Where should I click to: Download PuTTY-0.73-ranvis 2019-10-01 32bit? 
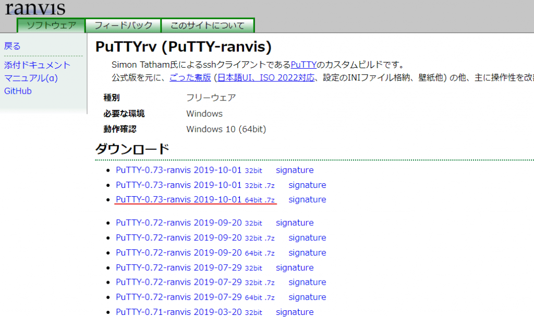pyautogui.click(x=189, y=170)
